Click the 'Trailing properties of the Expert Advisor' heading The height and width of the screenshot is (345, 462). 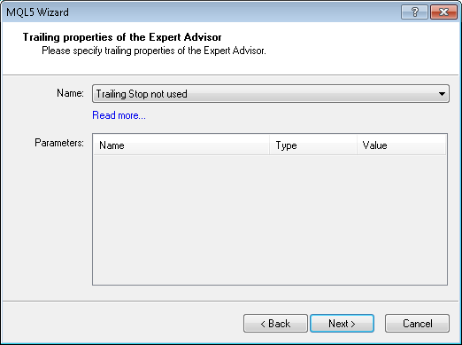(122, 37)
